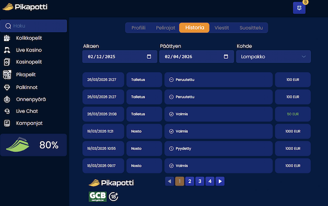
Task: Go to previous page arrow
Action: (169, 181)
